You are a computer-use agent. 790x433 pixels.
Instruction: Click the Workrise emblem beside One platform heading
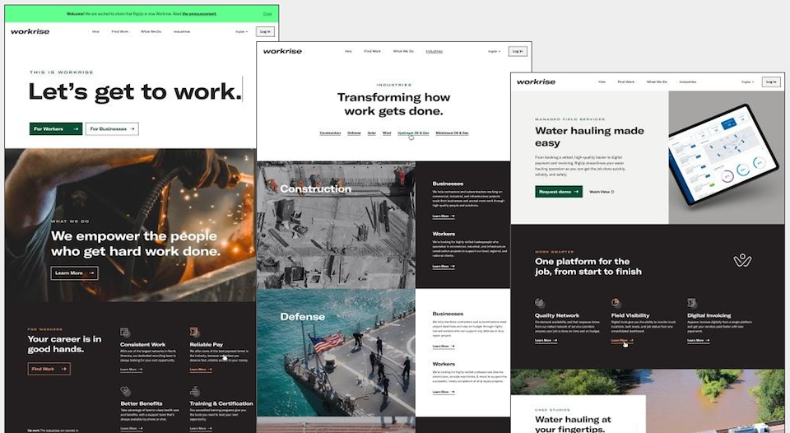[x=742, y=261]
